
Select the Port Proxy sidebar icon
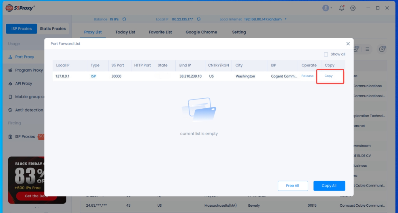[11, 57]
